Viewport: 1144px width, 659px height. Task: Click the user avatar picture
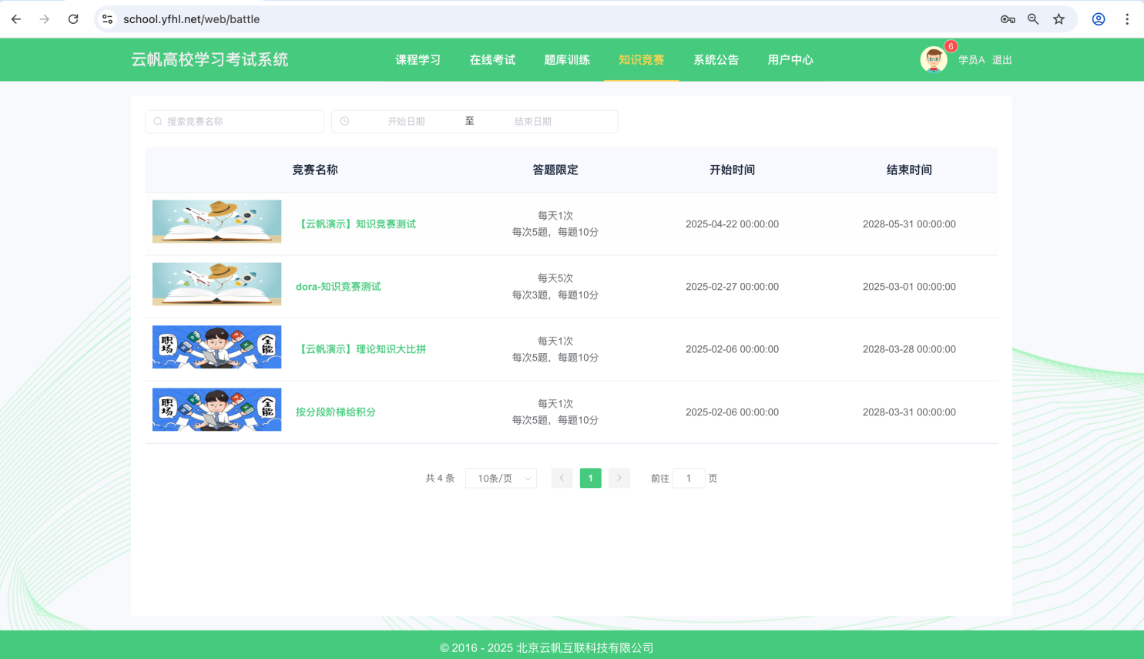tap(934, 59)
